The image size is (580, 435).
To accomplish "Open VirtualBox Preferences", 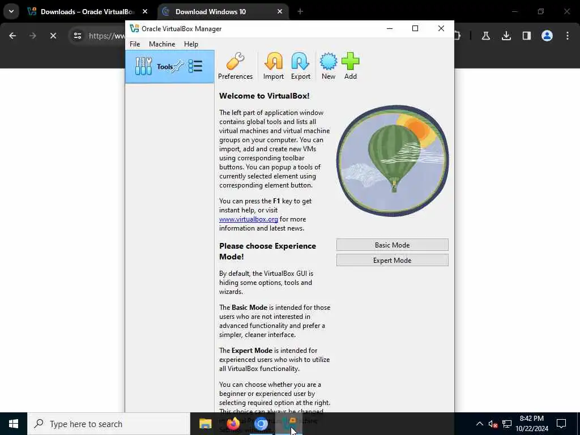I will click(x=235, y=66).
